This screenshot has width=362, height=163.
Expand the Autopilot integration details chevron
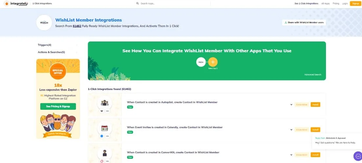pyautogui.click(x=291, y=105)
